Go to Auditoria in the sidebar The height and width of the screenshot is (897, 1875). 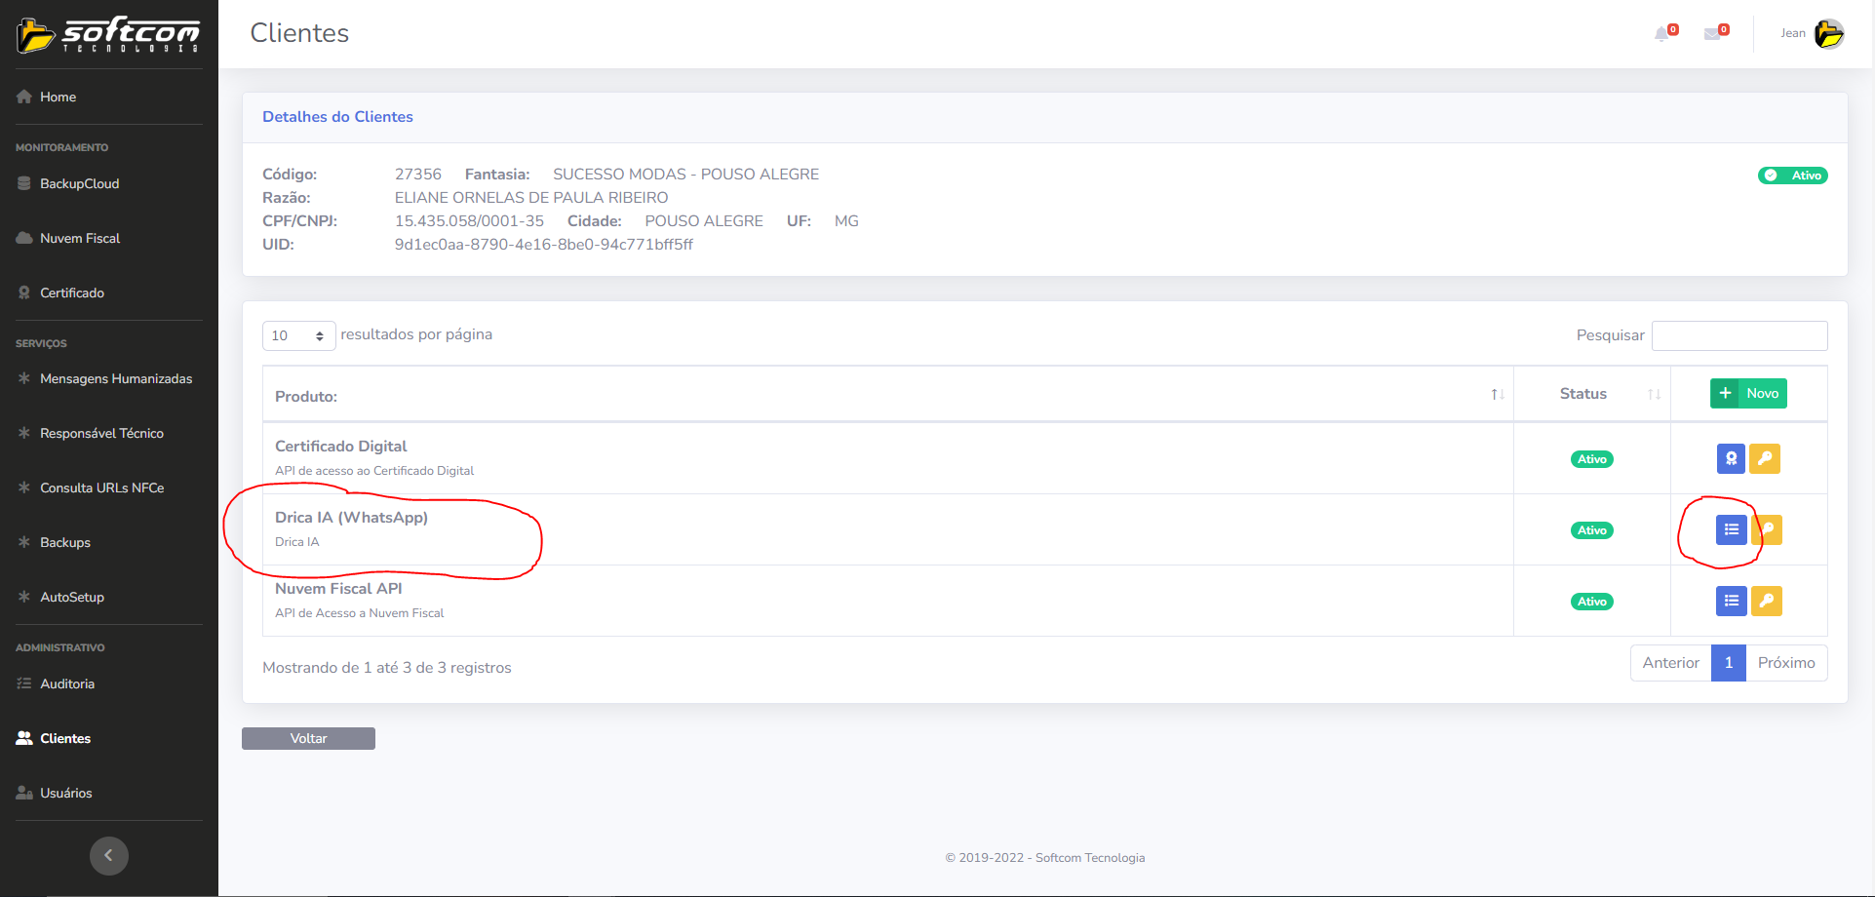67,683
